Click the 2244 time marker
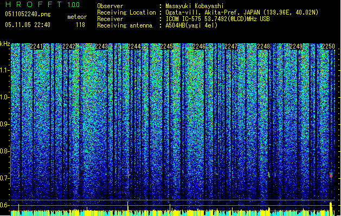Screen dimensions: 341x216 tap(134, 46)
